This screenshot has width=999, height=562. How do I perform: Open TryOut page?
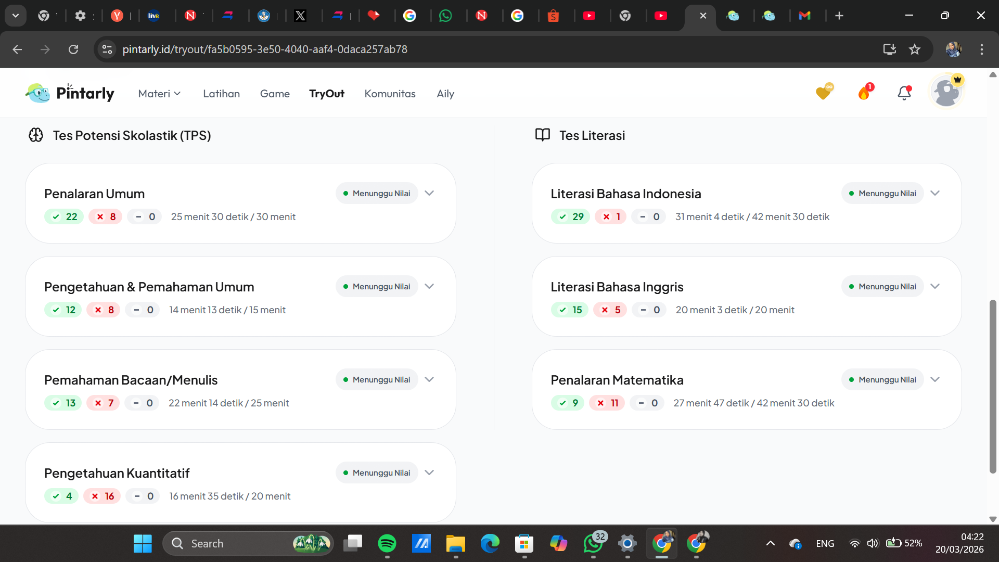327,94
